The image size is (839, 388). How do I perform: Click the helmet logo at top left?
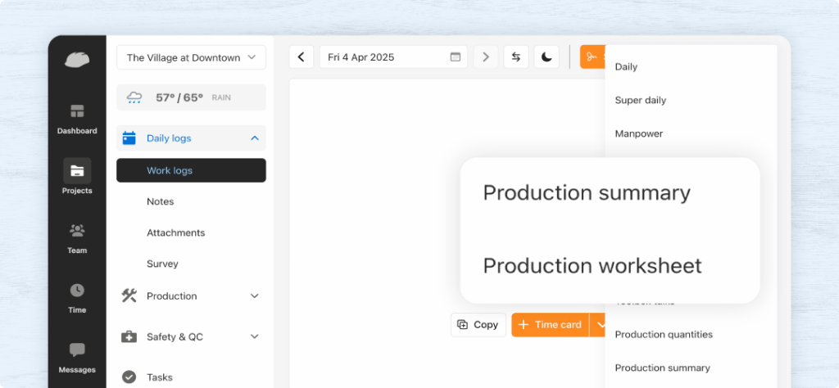pyautogui.click(x=77, y=59)
